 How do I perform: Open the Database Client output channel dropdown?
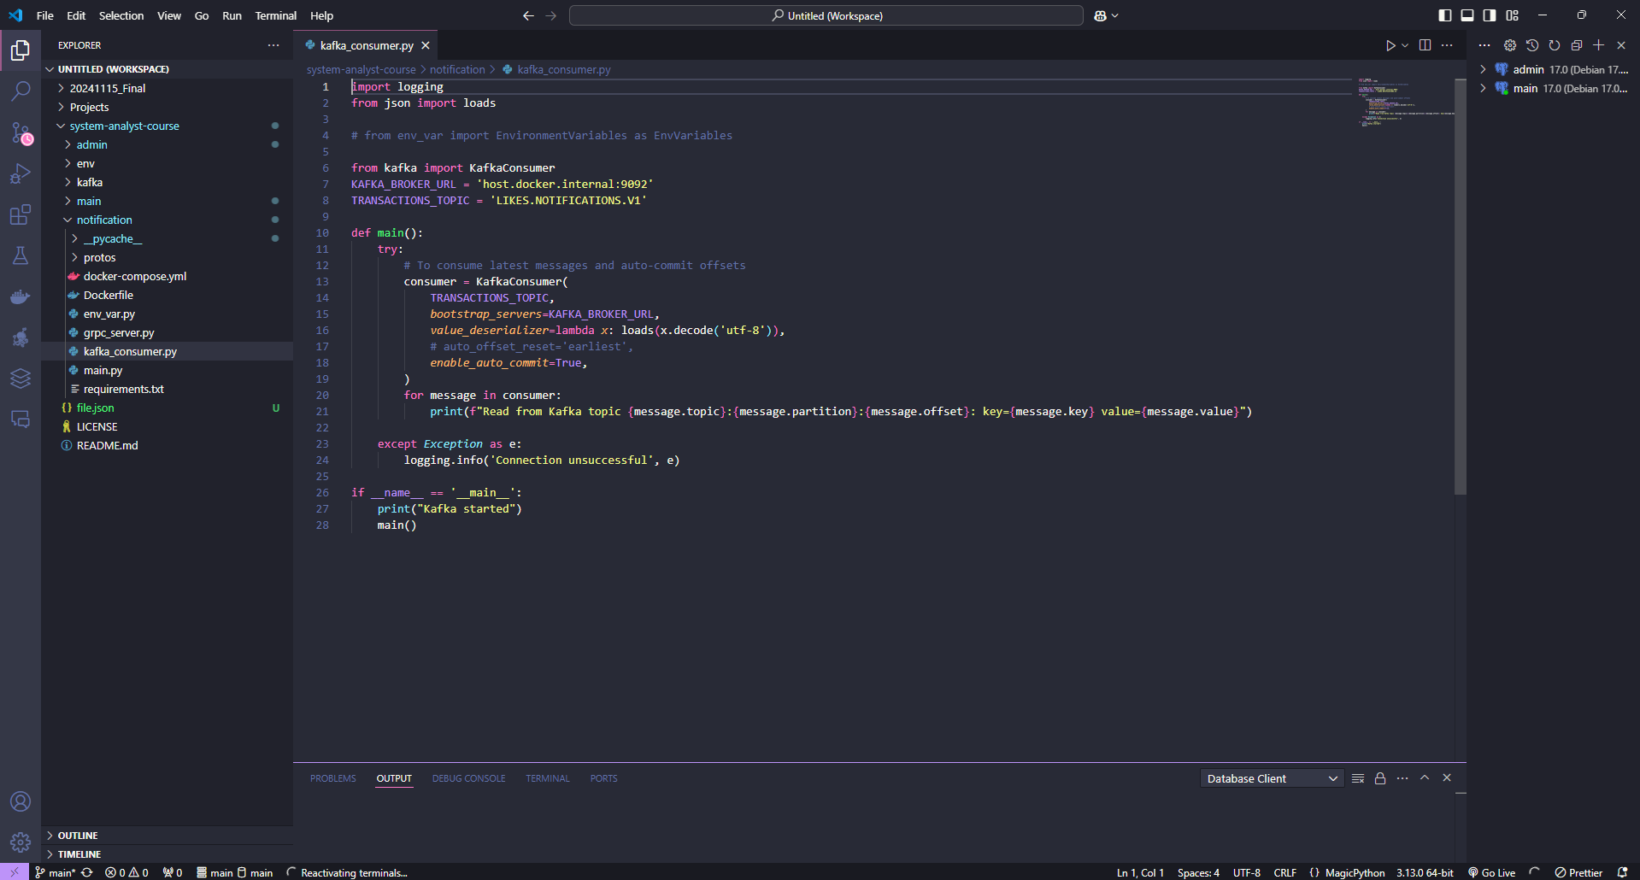(x=1272, y=778)
